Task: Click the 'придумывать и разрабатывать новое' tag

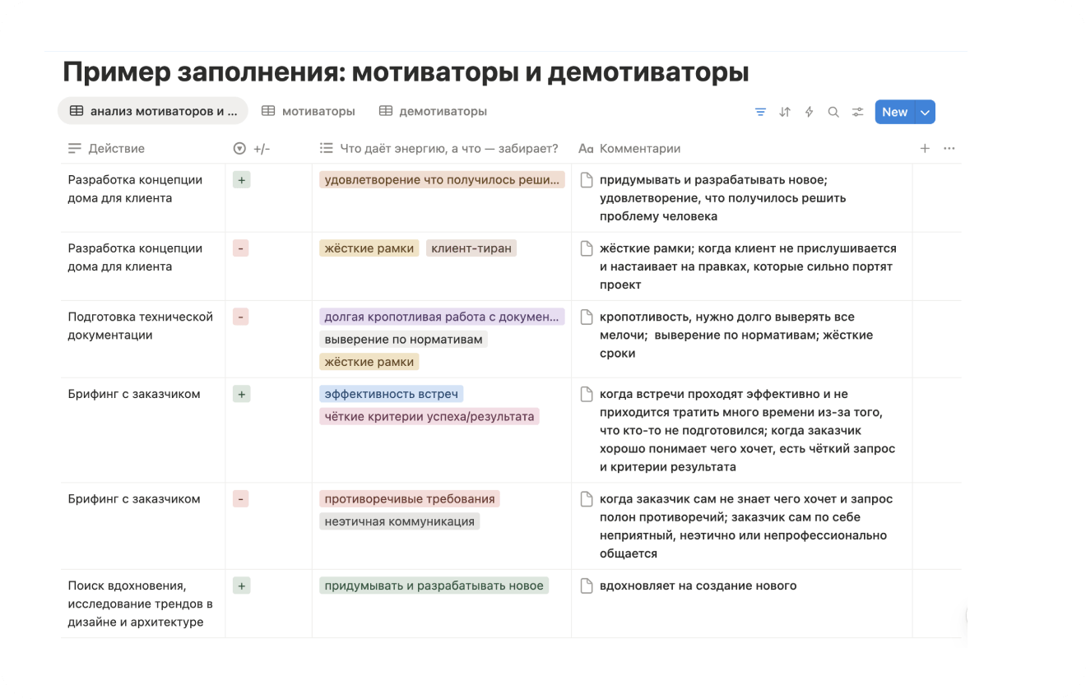Action: (x=434, y=586)
